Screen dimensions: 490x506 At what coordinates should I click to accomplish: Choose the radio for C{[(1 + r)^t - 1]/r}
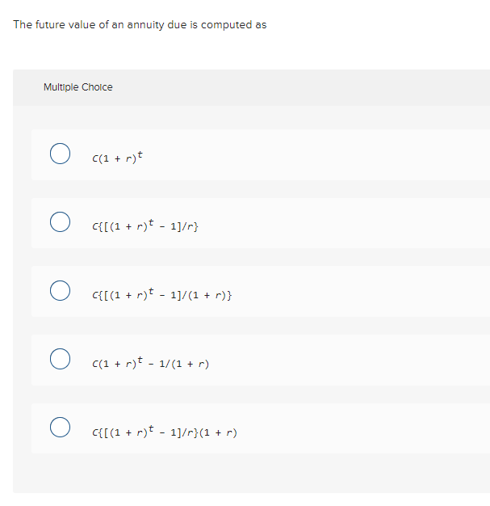point(59,222)
